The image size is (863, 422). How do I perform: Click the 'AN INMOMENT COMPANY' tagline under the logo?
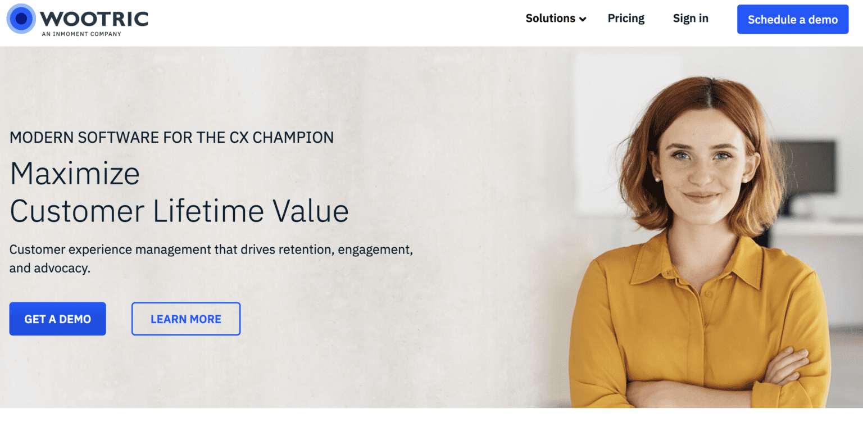pos(81,33)
